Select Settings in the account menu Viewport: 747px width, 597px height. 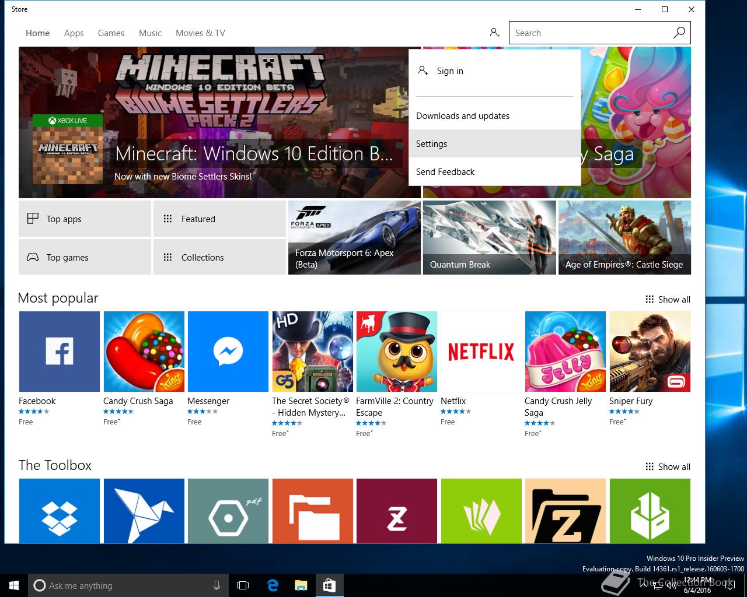coord(495,144)
